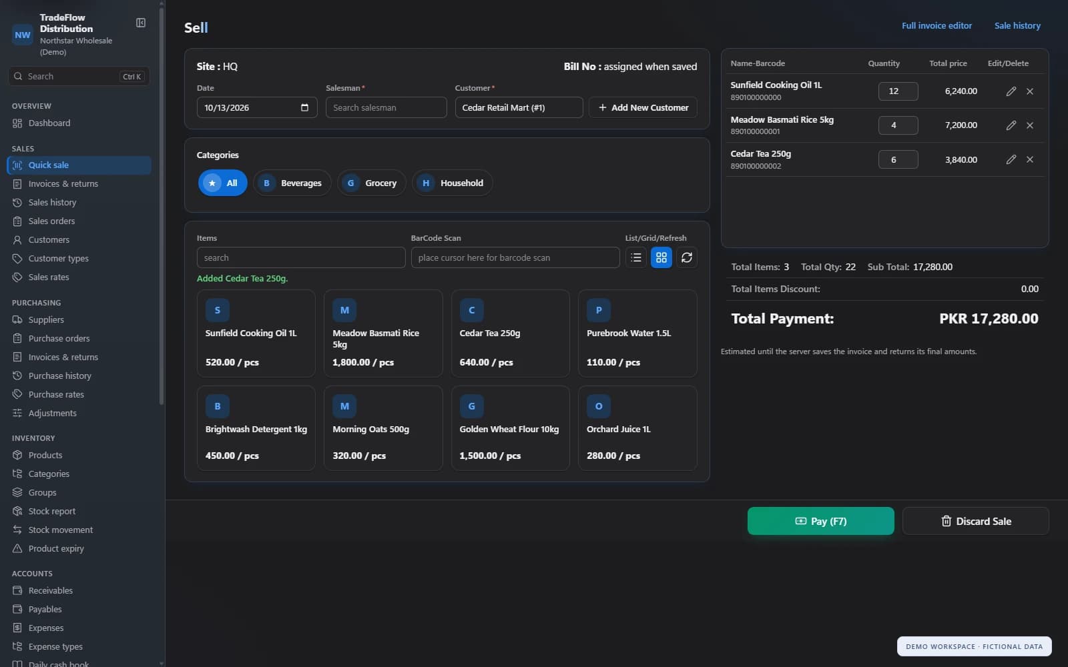Viewport: 1068px width, 667px height.
Task: Refresh the items list
Action: 687,257
